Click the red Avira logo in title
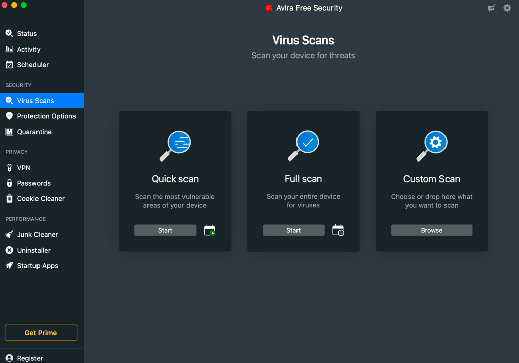 pos(269,8)
